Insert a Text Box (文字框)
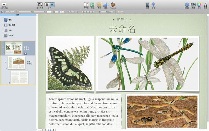 tap(86, 4)
